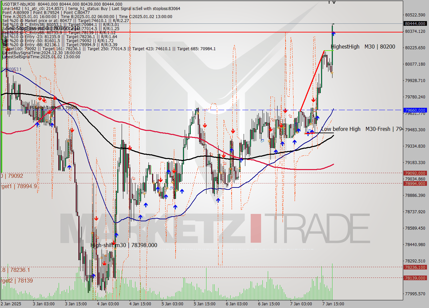429x308 pixels.
Task: Click the High-shift m30 | 78398.000 annotation
Action: click(124, 245)
